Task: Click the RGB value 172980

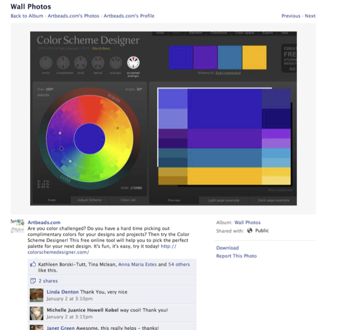Action: click(x=136, y=188)
